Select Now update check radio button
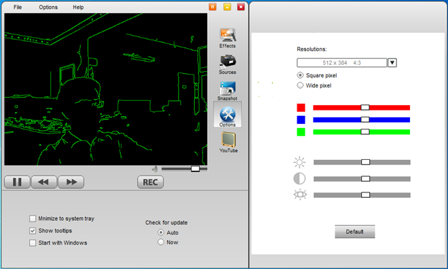 (x=161, y=242)
